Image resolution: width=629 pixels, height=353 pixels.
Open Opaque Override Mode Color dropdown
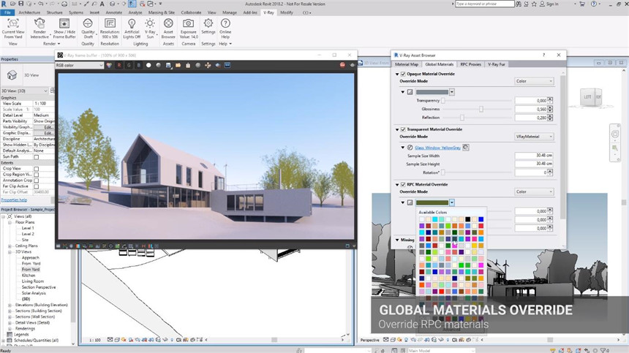(534, 81)
